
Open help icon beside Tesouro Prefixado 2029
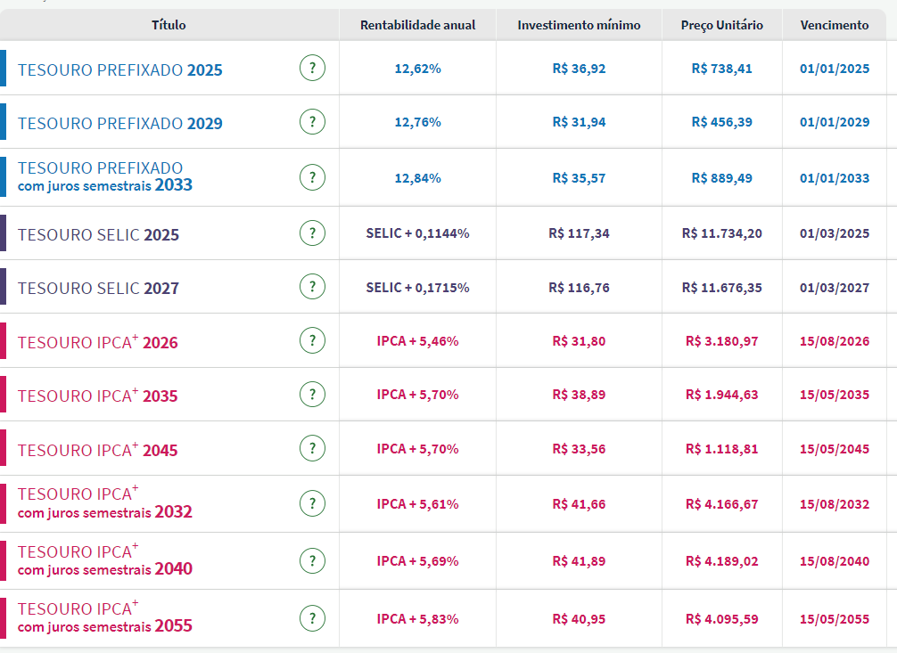[x=312, y=122]
